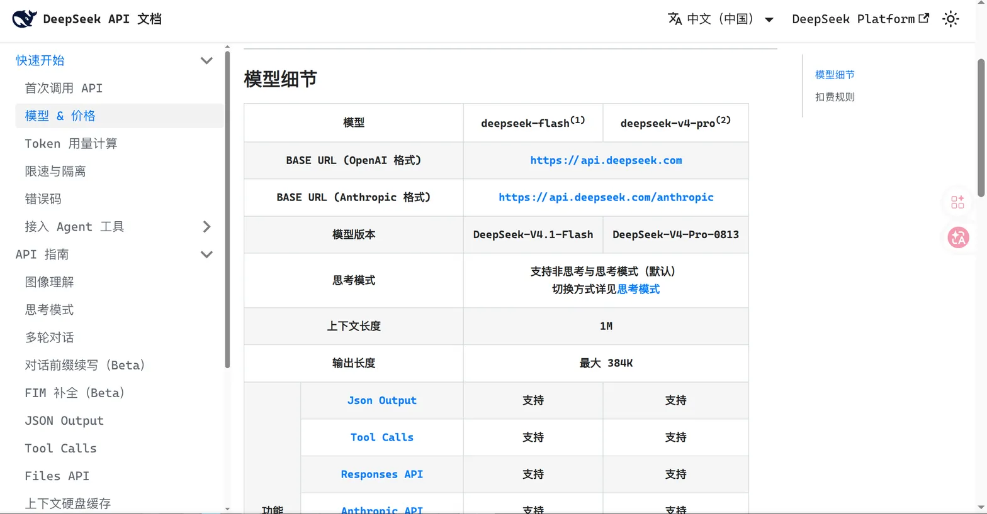Click the 1M context length cell
Viewport: 987px width, 514px height.
click(x=606, y=326)
